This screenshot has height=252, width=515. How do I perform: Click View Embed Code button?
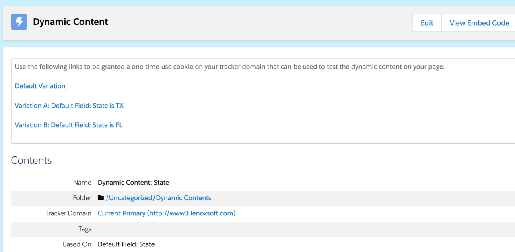pyautogui.click(x=479, y=23)
